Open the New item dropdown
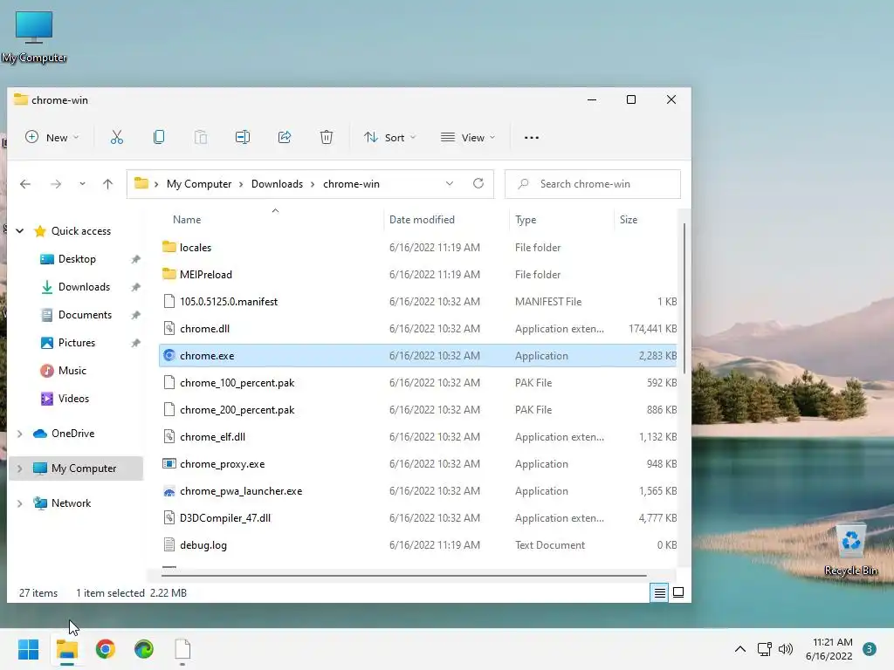 click(x=52, y=137)
